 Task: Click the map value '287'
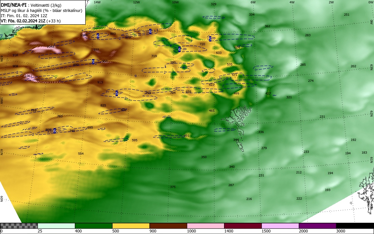[231, 185]
